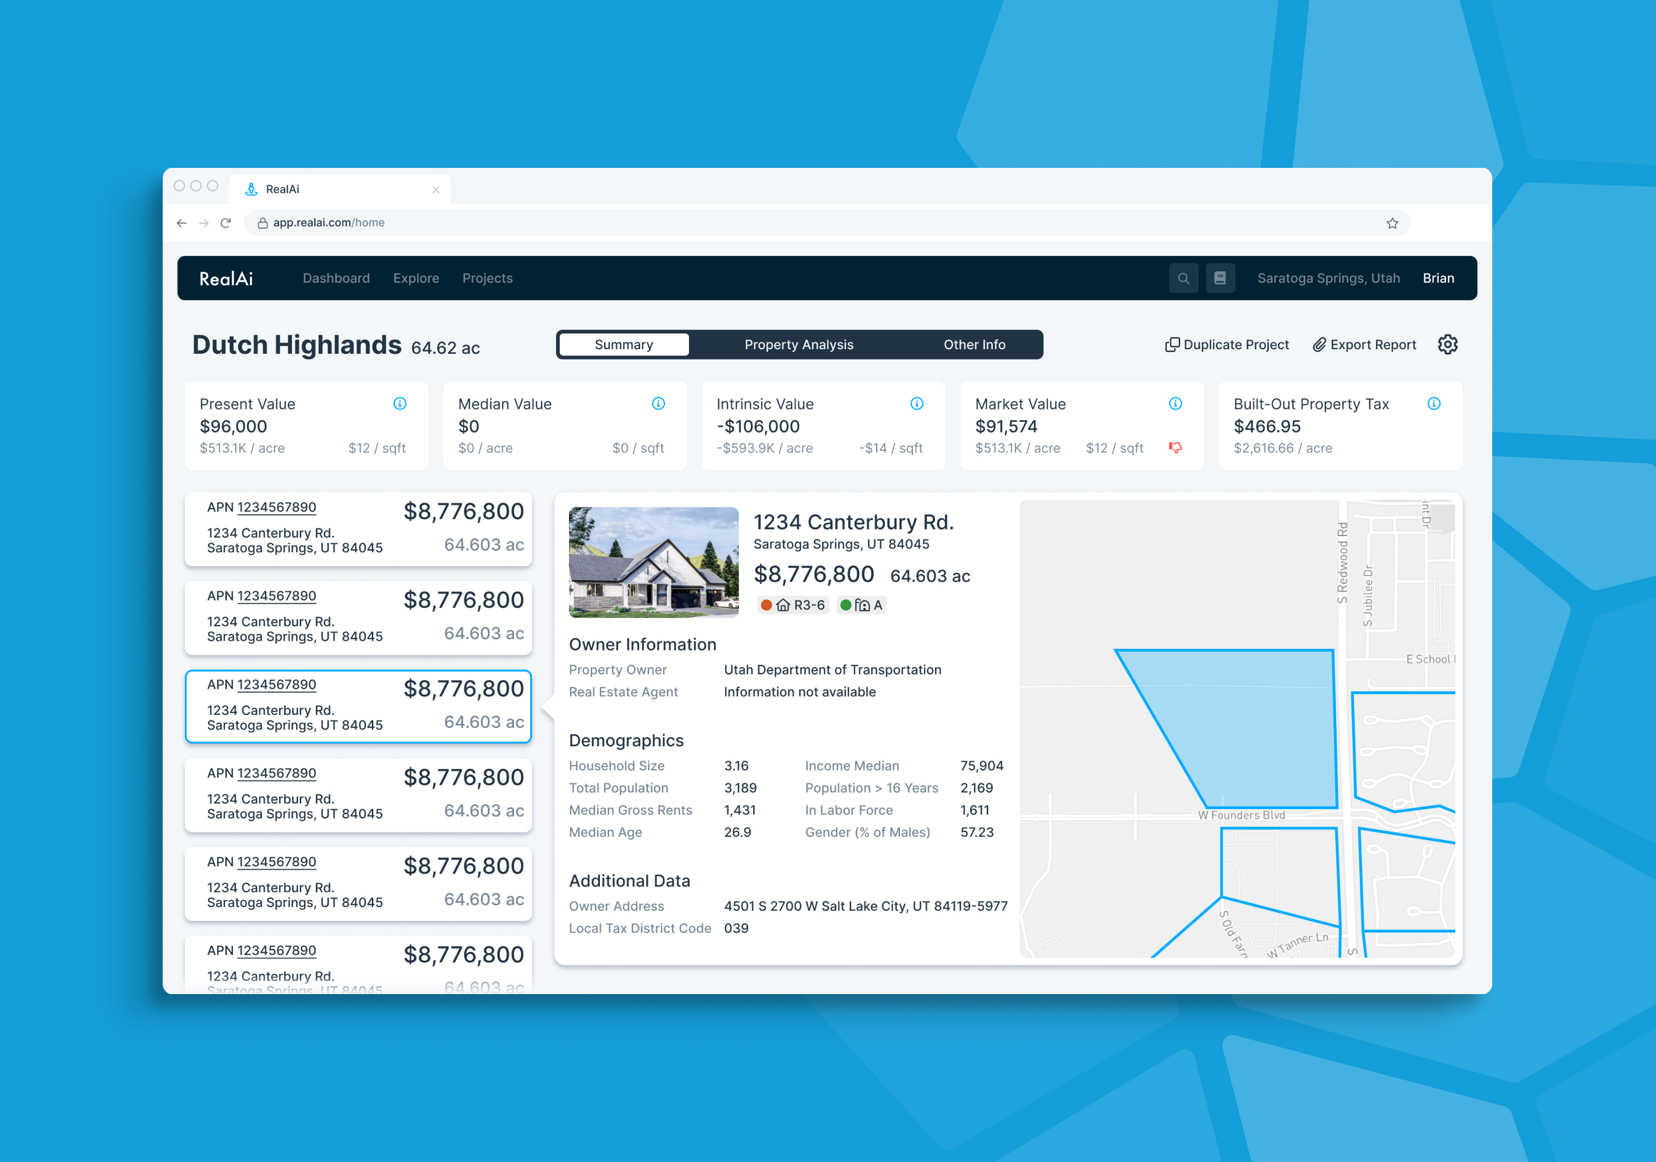Click the red thumbs-down icon in Market Value
1656x1162 pixels.
point(1175,448)
